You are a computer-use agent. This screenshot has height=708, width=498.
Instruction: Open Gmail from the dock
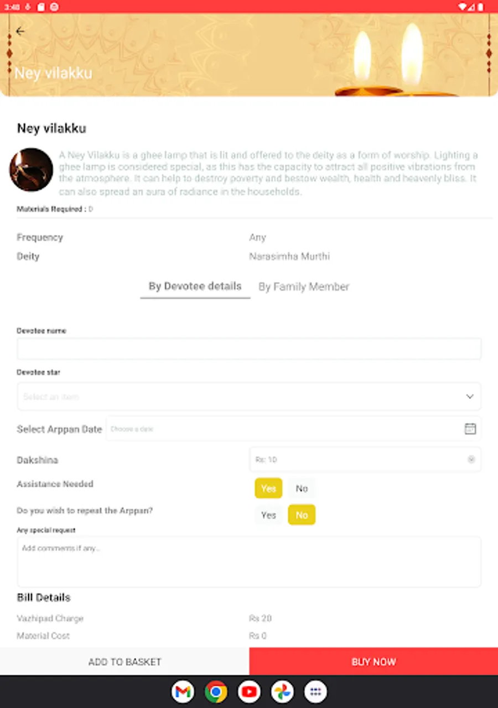click(183, 691)
